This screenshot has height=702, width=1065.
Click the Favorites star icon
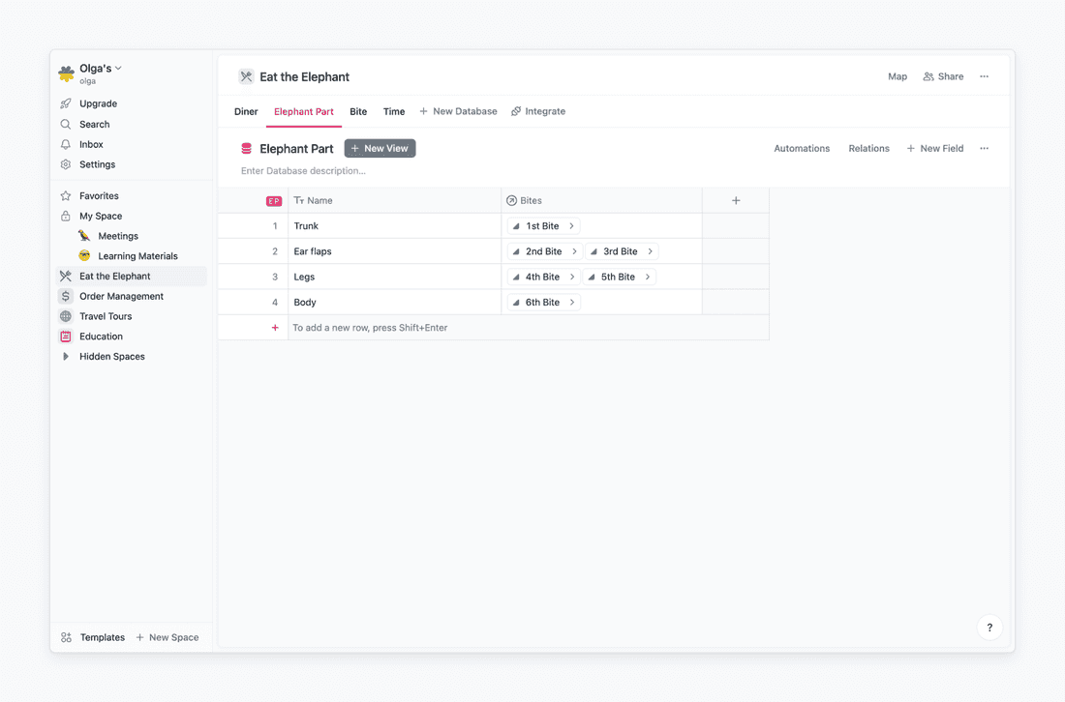coord(66,196)
